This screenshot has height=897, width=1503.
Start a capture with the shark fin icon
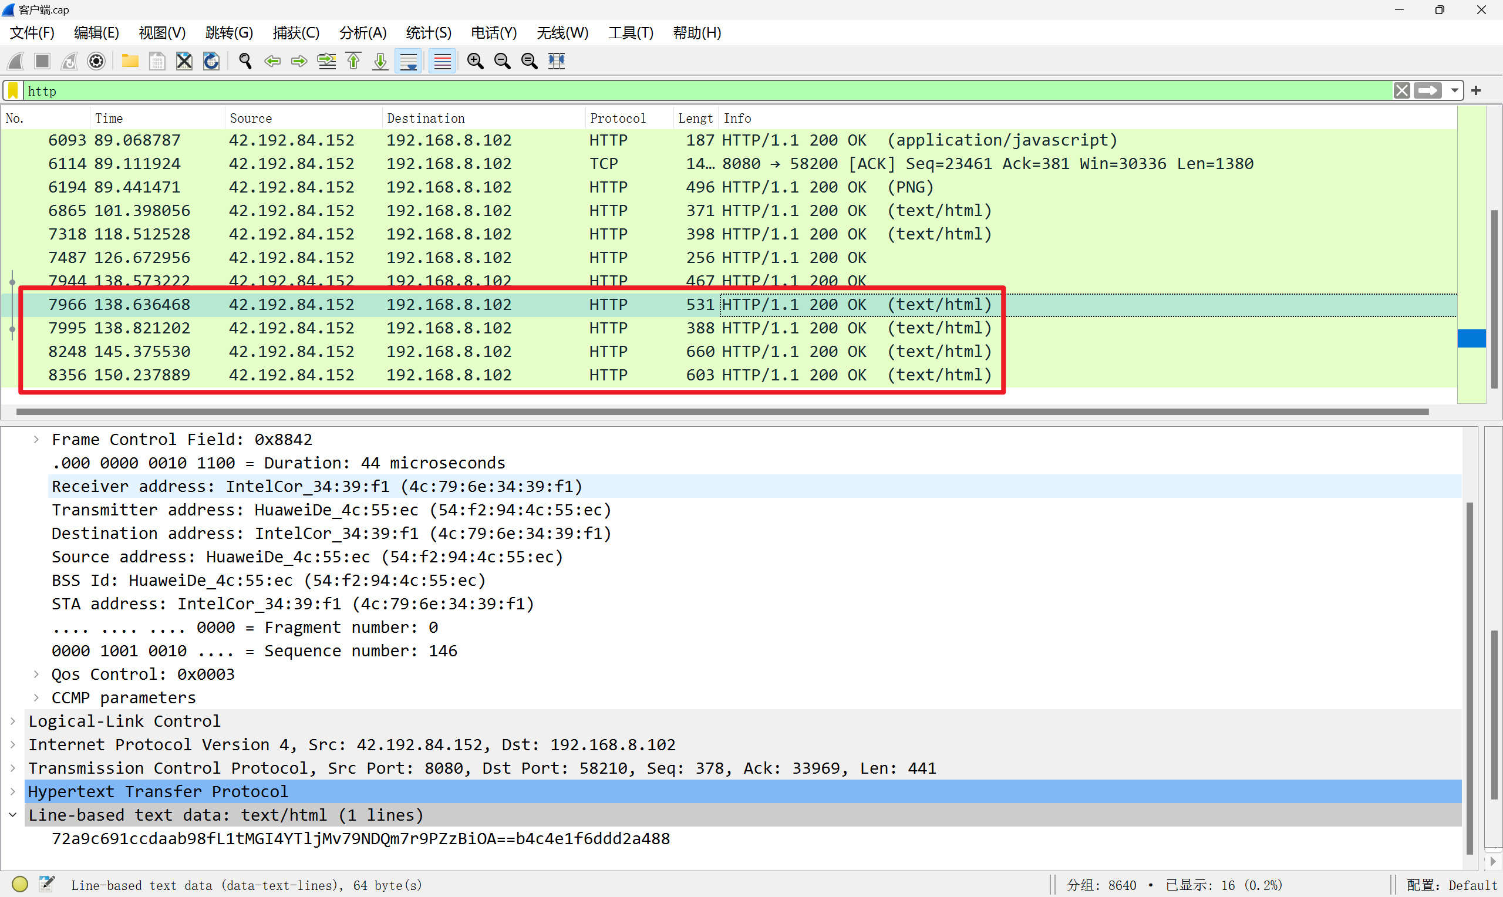16,61
